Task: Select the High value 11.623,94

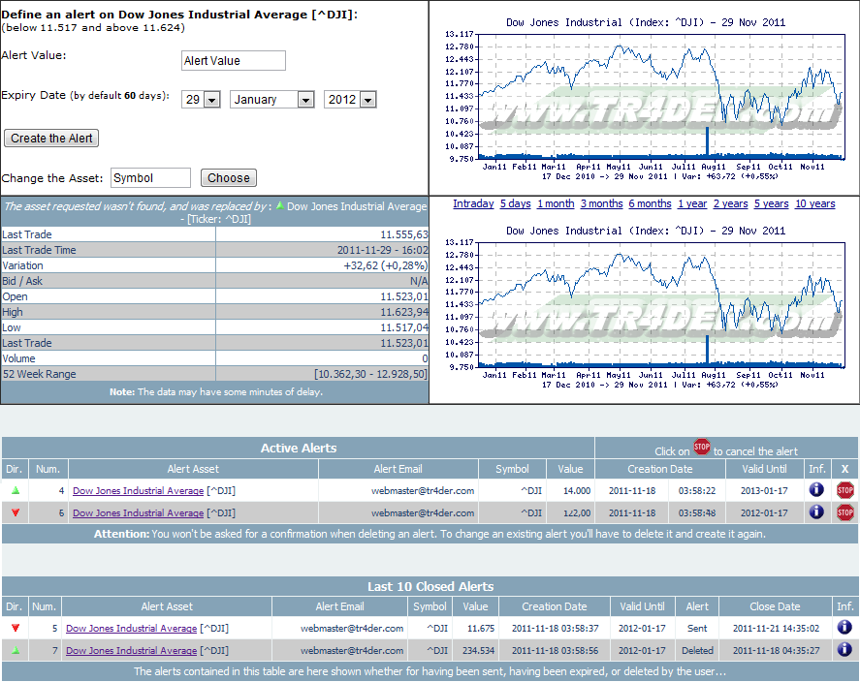Action: coord(404,312)
